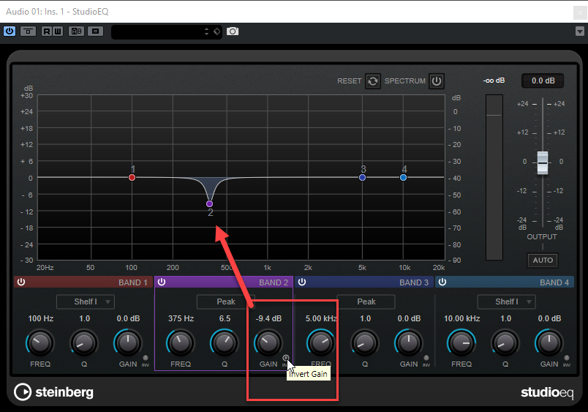The image size is (588, 412).
Task: Click the 100 Hz frequency value
Action: pos(40,318)
